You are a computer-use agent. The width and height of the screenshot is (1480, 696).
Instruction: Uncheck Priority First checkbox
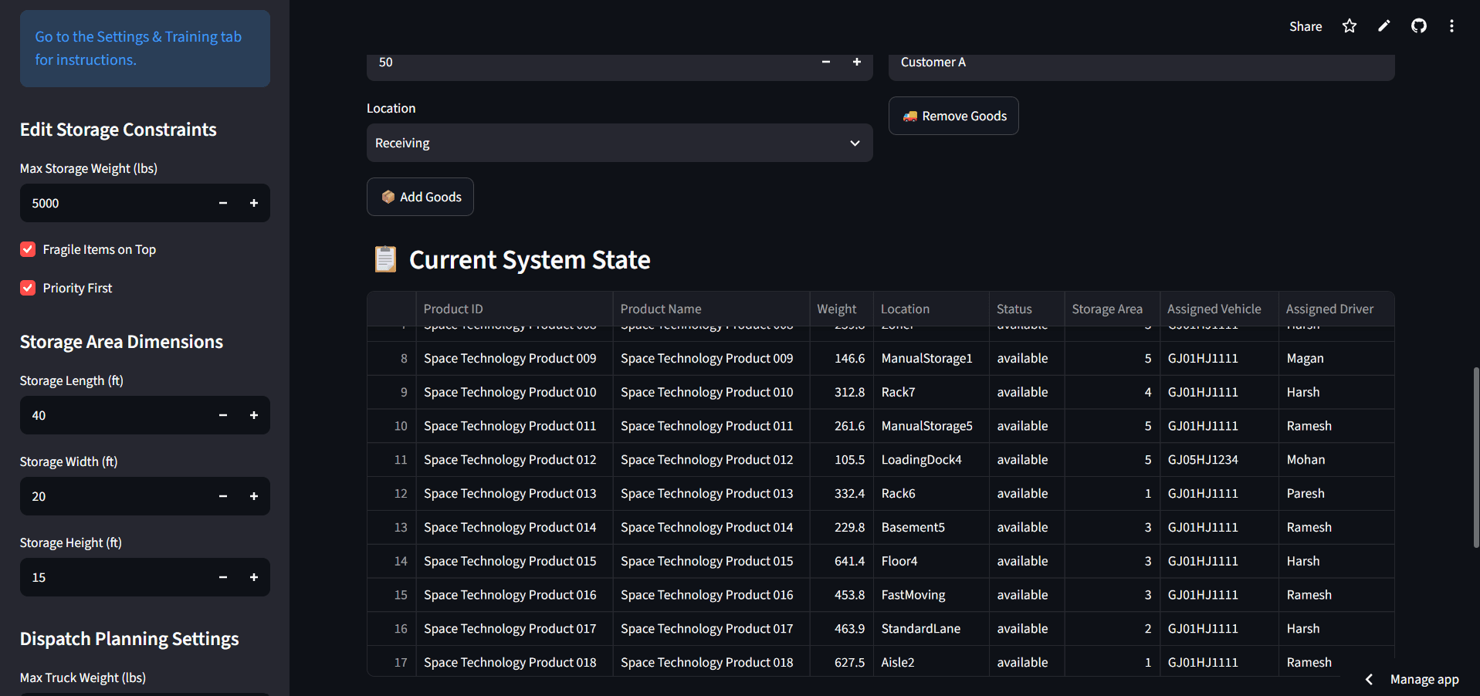click(x=28, y=288)
